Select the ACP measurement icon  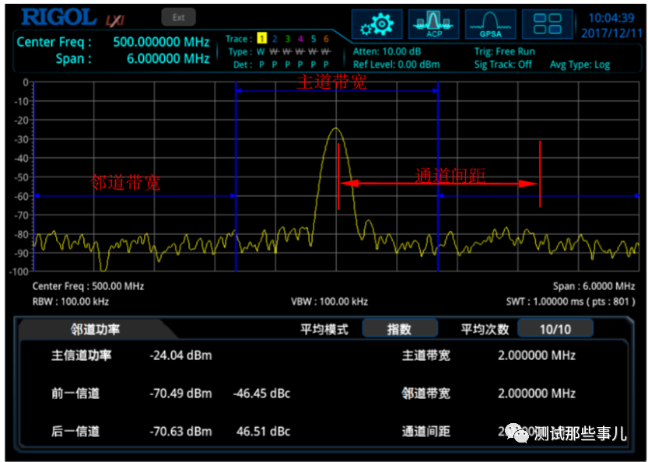[x=433, y=22]
